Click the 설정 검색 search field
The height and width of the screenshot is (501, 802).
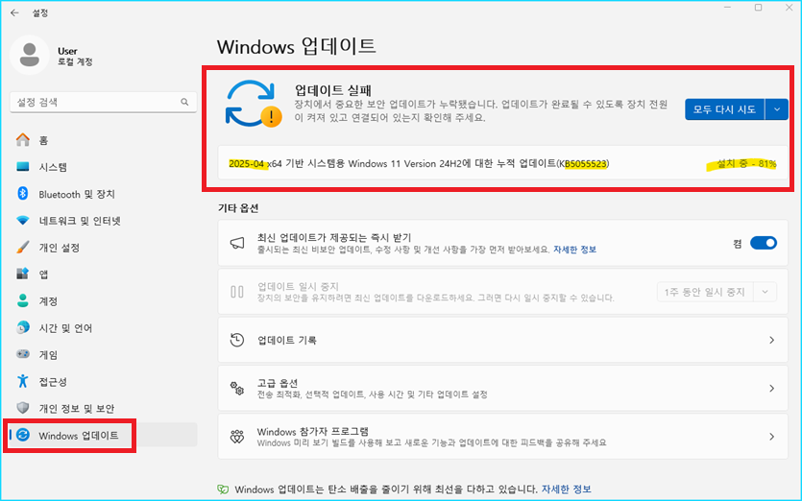pos(104,103)
